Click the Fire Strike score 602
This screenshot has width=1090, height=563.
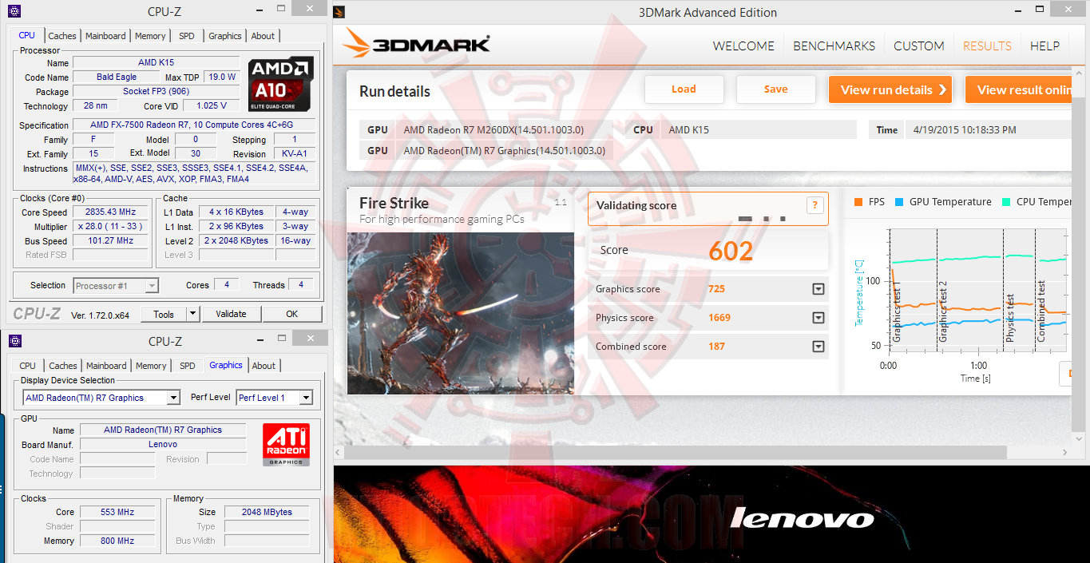(x=731, y=251)
